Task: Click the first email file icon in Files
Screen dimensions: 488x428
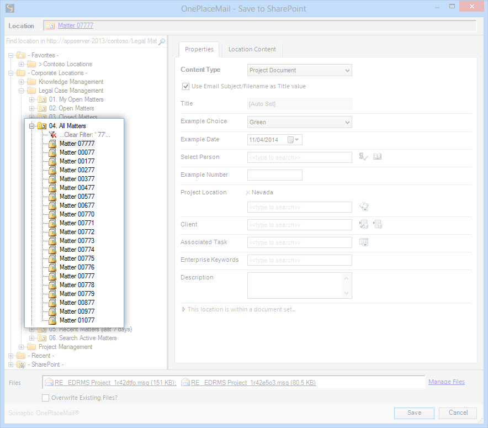Action: pos(49,382)
